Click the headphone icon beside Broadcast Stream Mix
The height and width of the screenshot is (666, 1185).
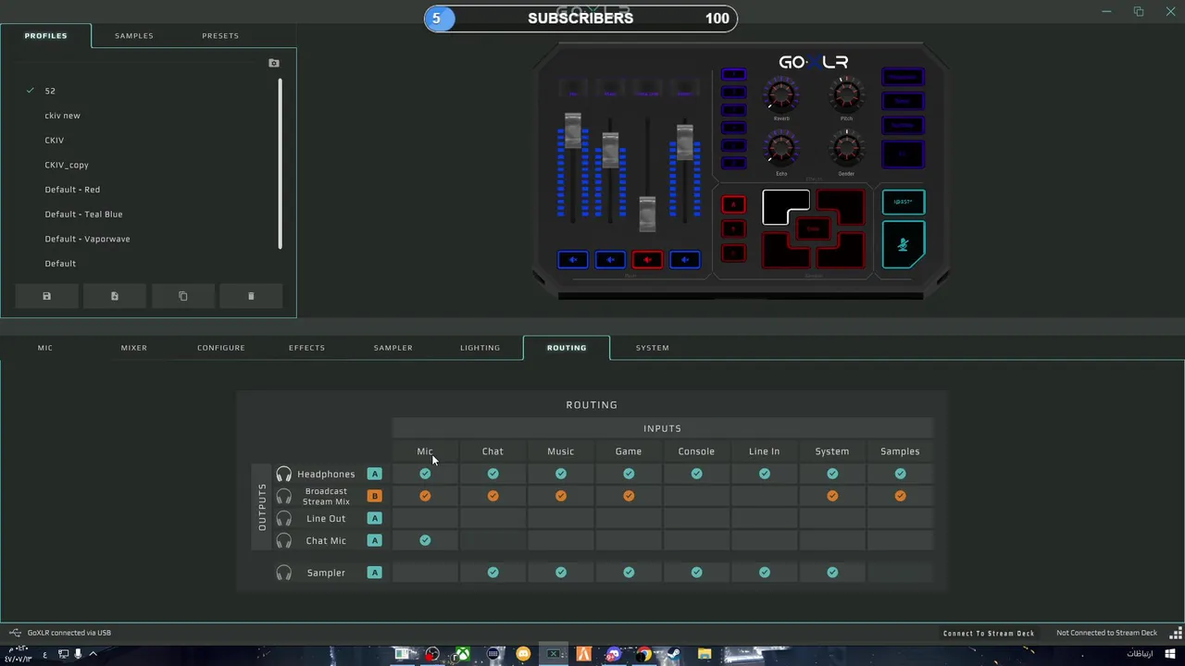click(284, 497)
